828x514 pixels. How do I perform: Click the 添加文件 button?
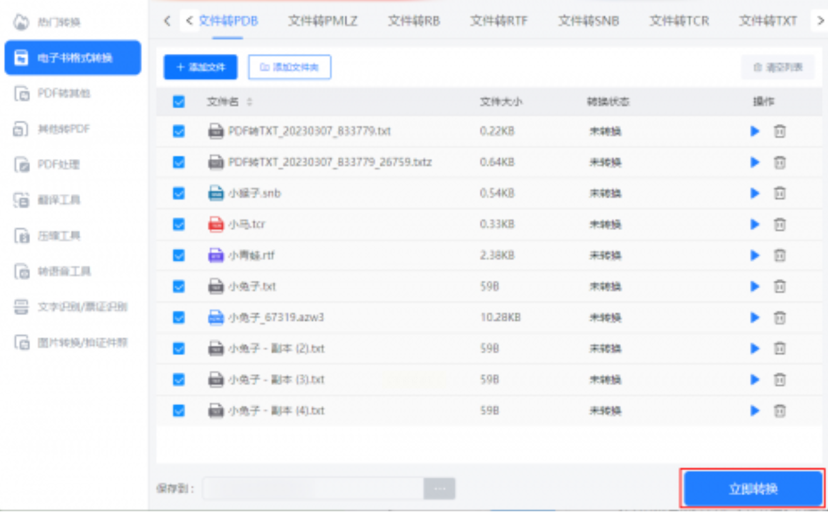[x=201, y=67]
